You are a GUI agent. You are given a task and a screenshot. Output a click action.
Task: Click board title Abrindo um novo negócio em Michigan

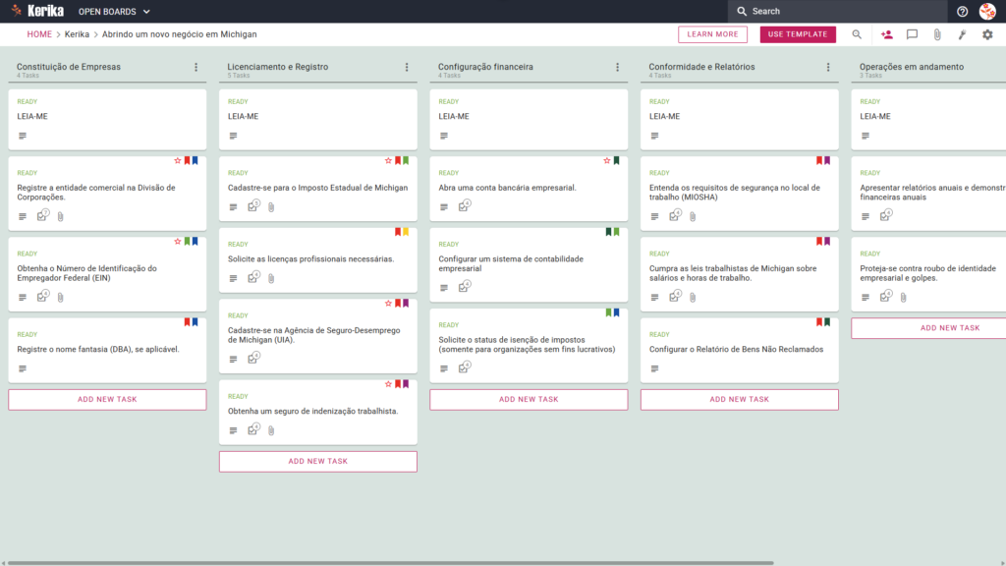pyautogui.click(x=179, y=34)
